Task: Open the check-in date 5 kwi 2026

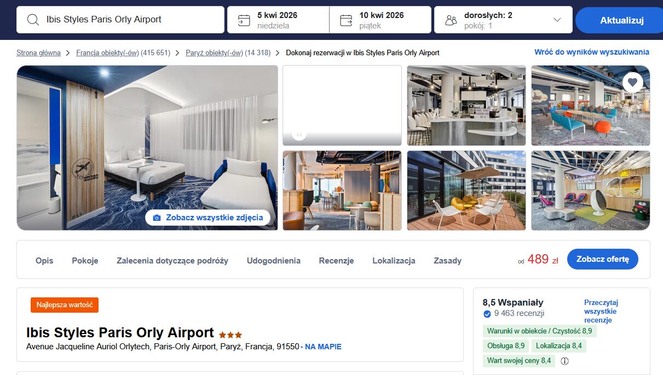Action: pyautogui.click(x=278, y=20)
